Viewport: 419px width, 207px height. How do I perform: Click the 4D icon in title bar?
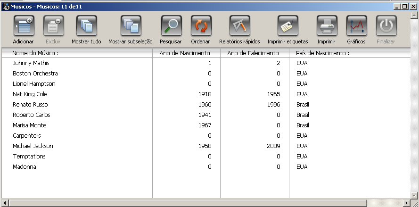click(6, 6)
